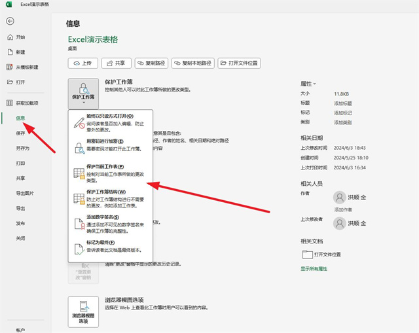This screenshot has width=419, height=333.
Task: Click the link icon on 复制本地路径
Action: [x=177, y=63]
